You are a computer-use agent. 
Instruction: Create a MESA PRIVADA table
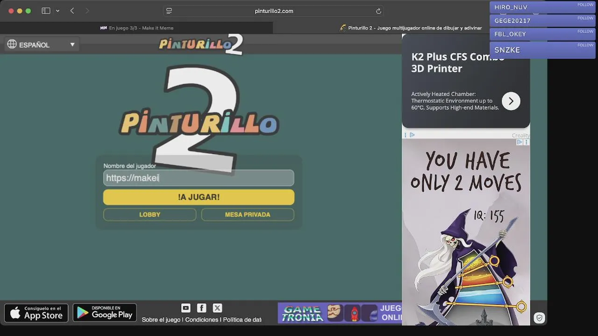coord(248,215)
